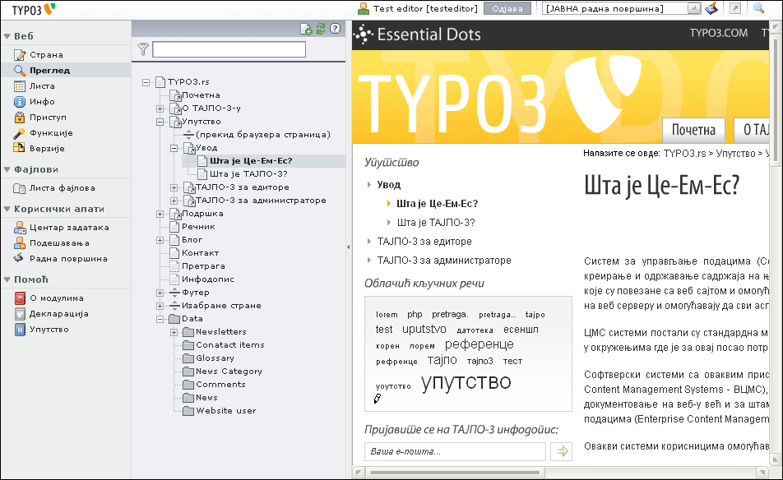Viewport: 783px width, 480px height.
Task: Click the Радна површина module icon
Action: click(x=20, y=258)
